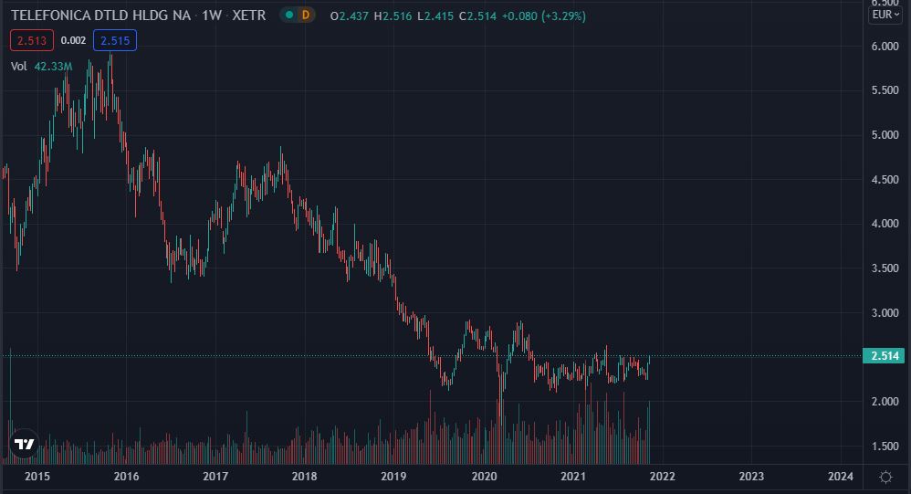Click the 2020 label on time axis
Image resolution: width=911 pixels, height=494 pixels.
click(x=484, y=477)
